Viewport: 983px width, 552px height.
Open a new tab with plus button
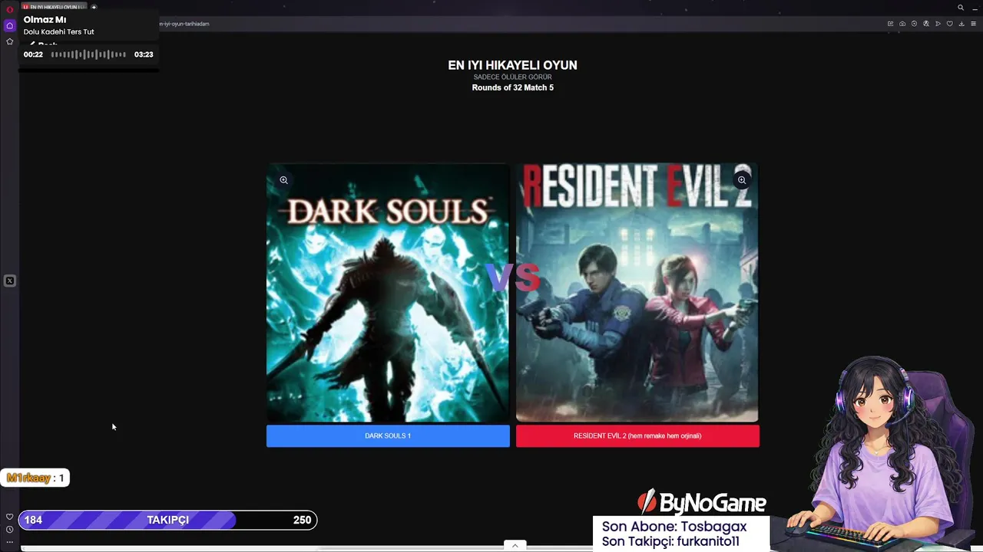pyautogui.click(x=94, y=8)
